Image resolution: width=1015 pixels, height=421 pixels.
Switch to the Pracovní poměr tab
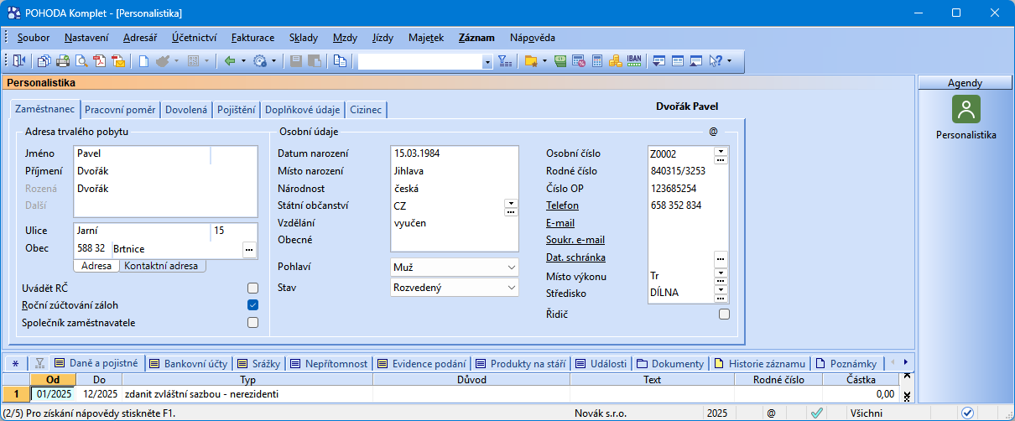coord(120,109)
